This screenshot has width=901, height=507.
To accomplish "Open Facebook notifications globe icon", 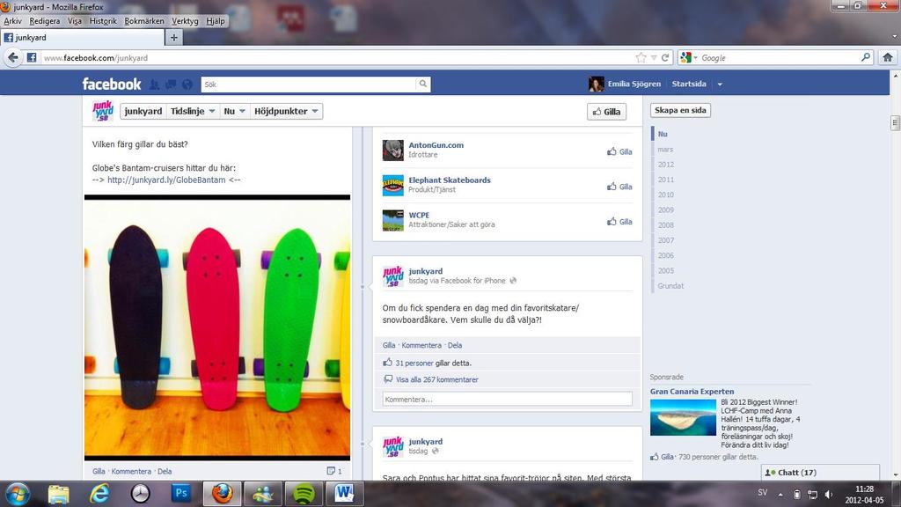I will coord(187,84).
